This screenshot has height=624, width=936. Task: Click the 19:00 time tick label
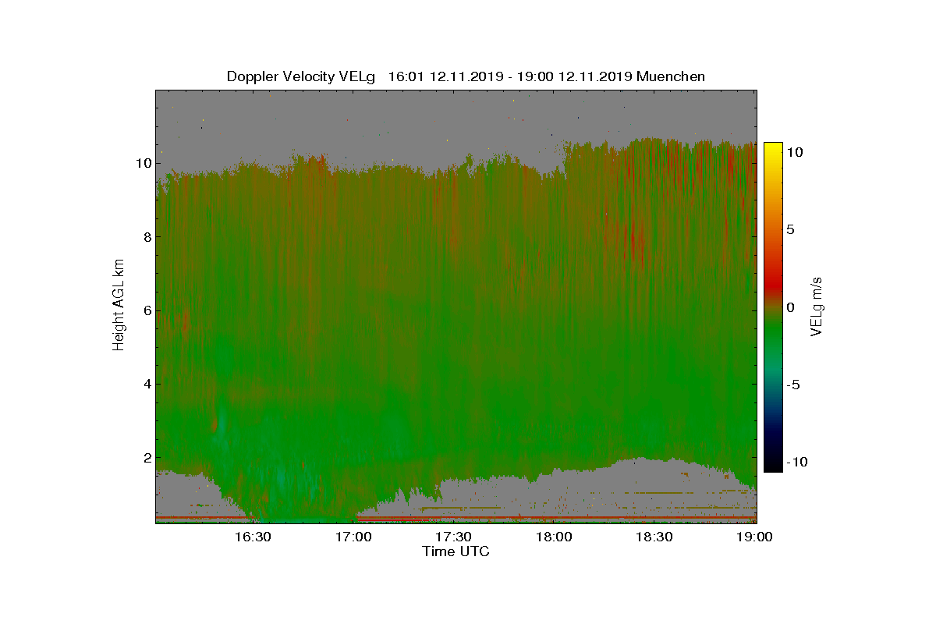click(x=755, y=537)
